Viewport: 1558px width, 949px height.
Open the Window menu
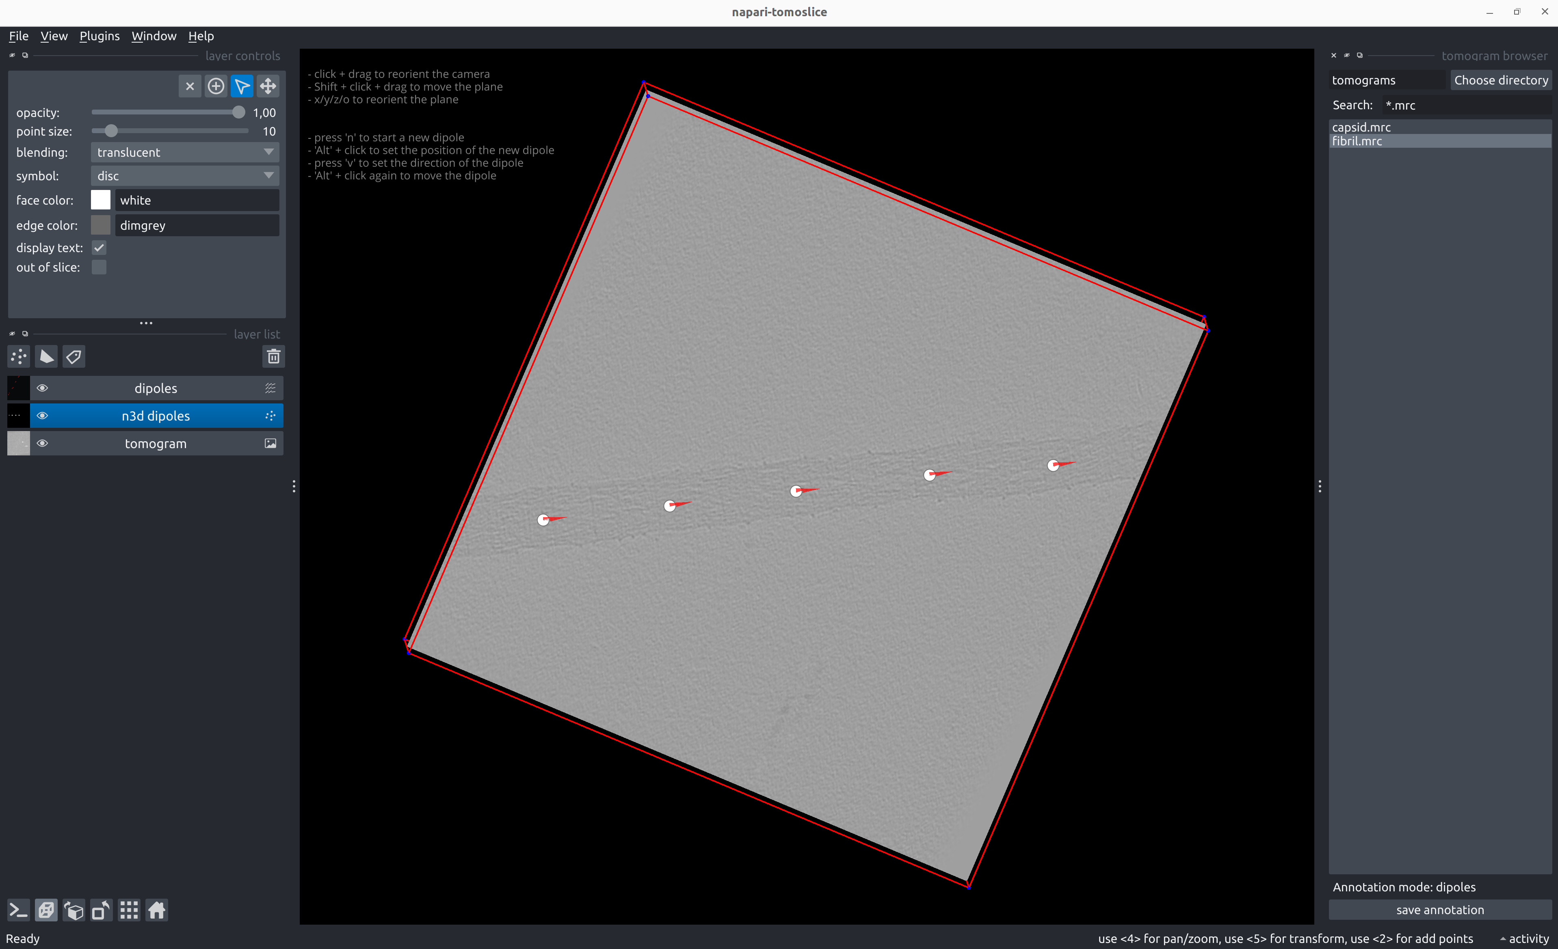154,36
